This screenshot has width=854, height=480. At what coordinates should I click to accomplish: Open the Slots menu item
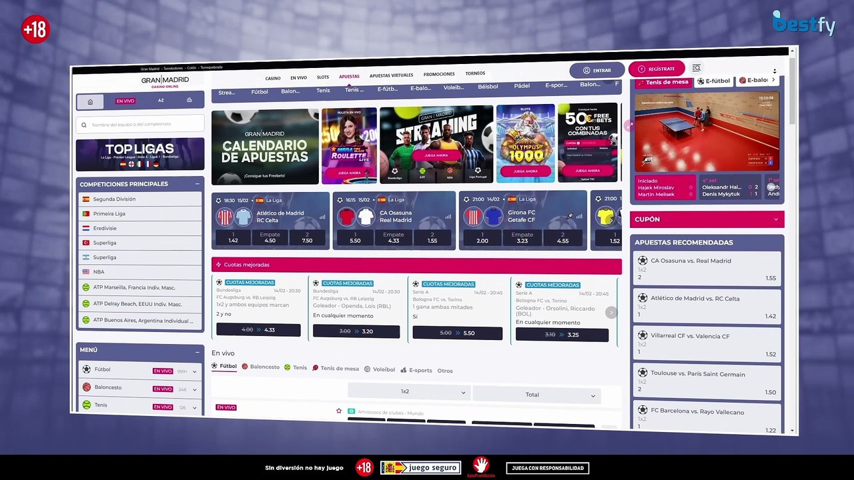tap(323, 77)
